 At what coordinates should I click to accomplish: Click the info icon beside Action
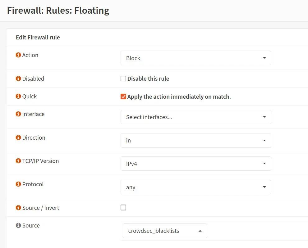coord(18,55)
